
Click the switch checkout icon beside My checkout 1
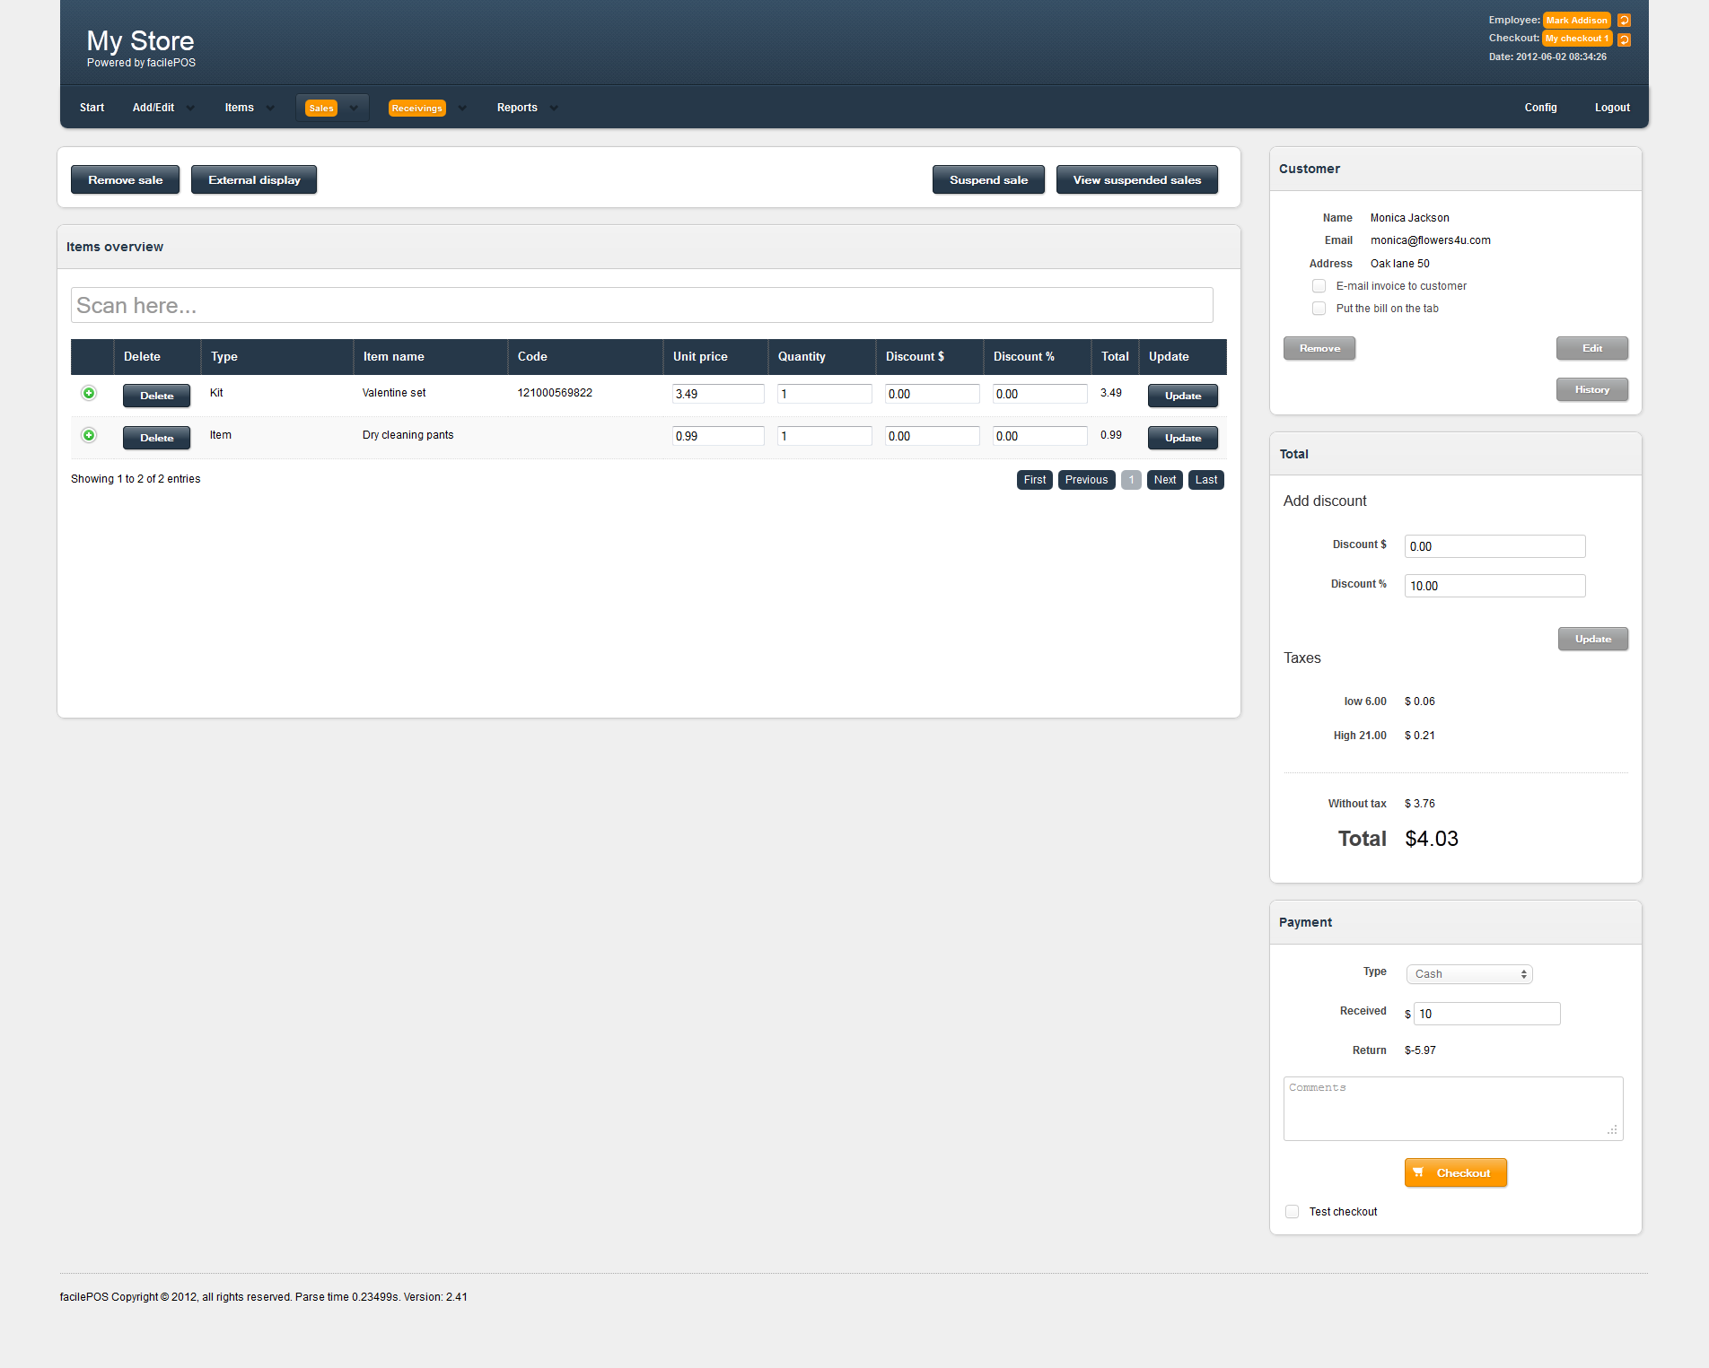[1624, 39]
